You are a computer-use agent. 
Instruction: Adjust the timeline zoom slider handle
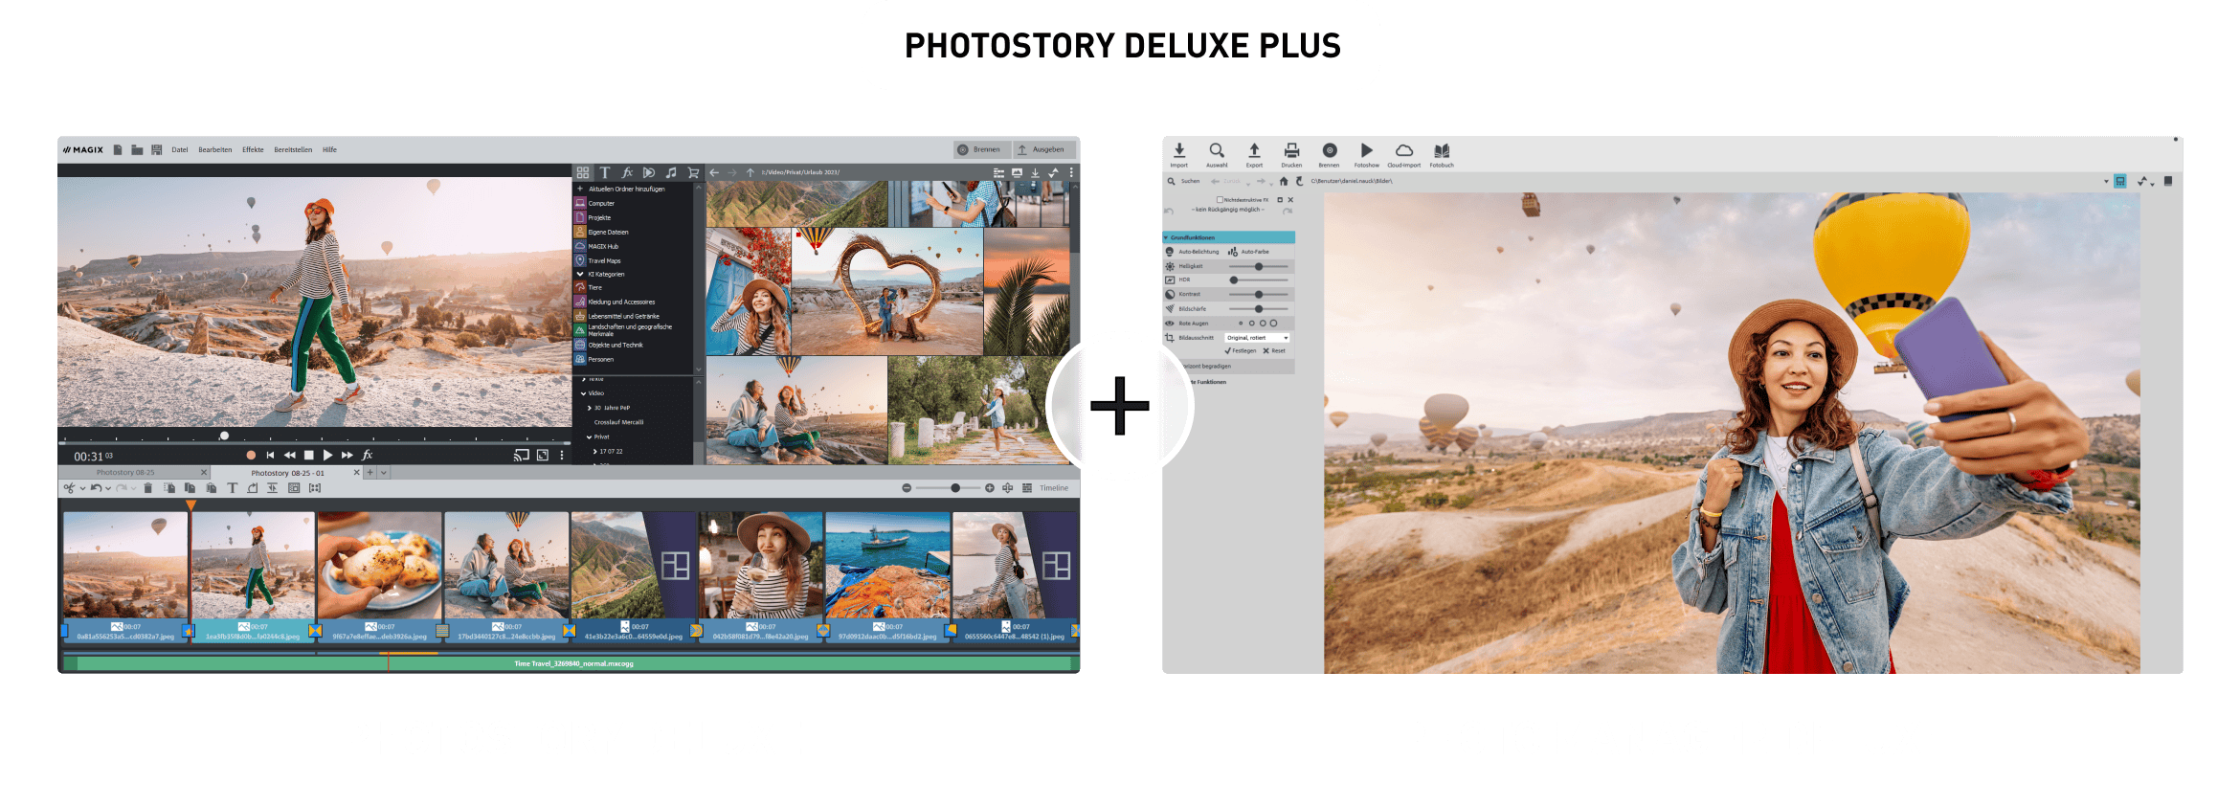(955, 488)
